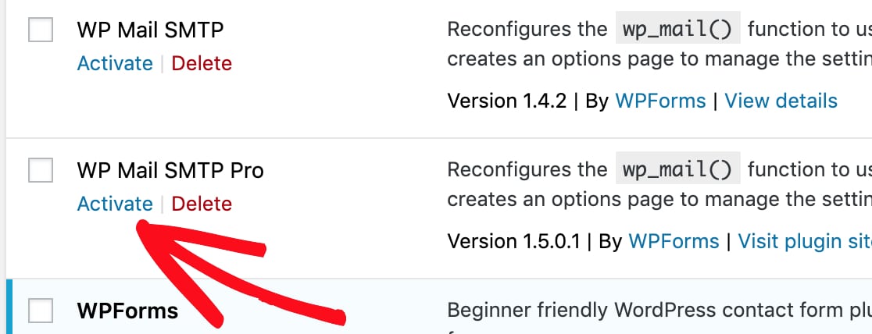Tick the checkbox beside WP Mail SMTP

point(41,30)
